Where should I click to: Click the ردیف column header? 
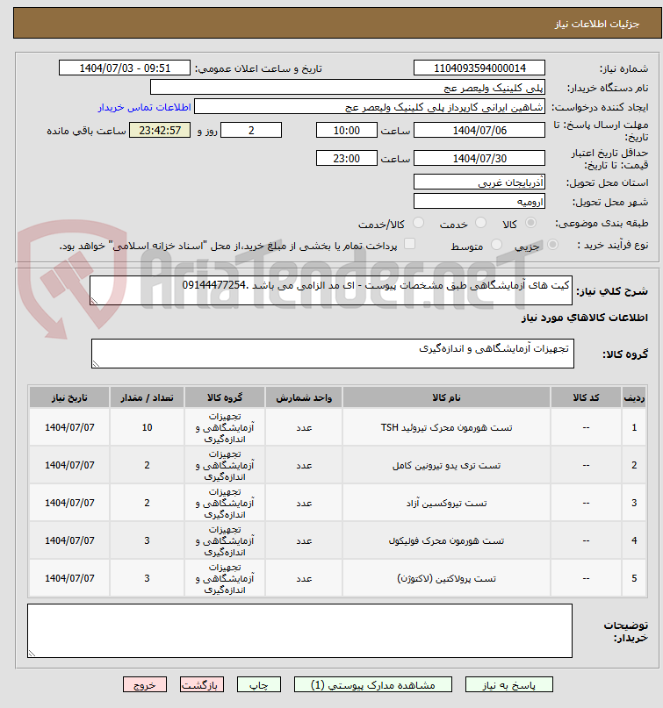[634, 397]
